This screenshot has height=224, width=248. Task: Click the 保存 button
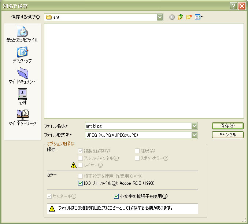(227, 126)
